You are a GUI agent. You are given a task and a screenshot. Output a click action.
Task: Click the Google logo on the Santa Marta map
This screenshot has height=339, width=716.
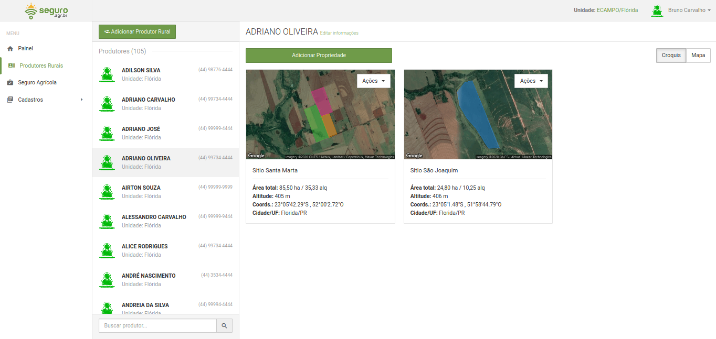point(256,156)
